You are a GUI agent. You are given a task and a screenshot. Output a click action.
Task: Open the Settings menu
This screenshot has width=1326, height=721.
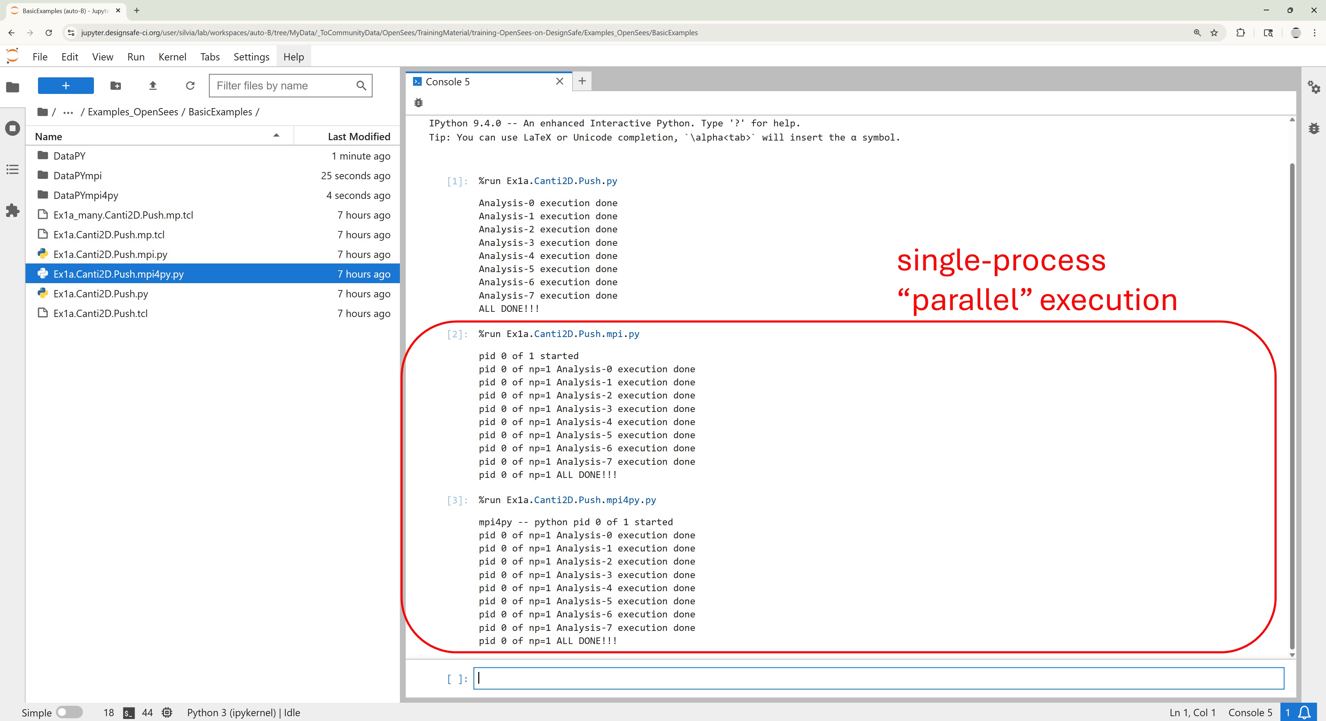coord(251,57)
